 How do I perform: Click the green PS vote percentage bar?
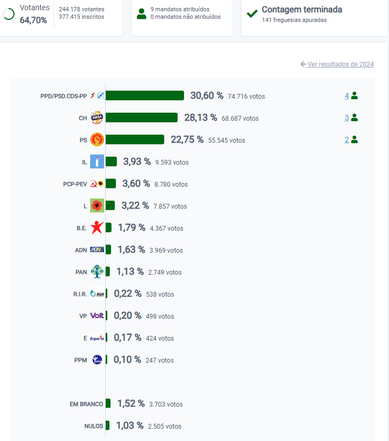[135, 139]
